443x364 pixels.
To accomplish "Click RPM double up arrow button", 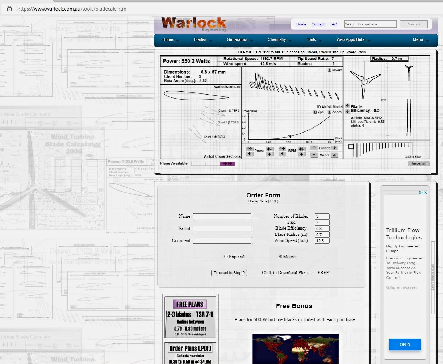I will pos(283,149).
